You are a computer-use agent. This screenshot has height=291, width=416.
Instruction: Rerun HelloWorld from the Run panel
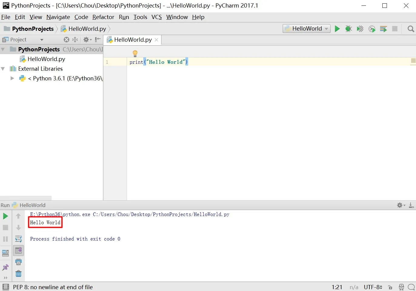(5, 216)
